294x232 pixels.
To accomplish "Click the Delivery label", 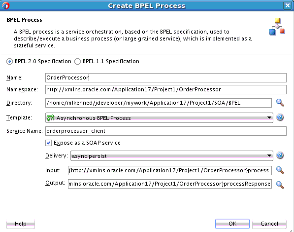I will coord(57,155).
